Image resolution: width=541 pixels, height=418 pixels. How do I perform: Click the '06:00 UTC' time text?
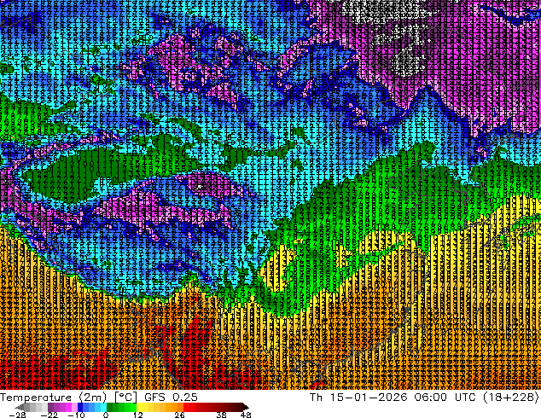447,398
